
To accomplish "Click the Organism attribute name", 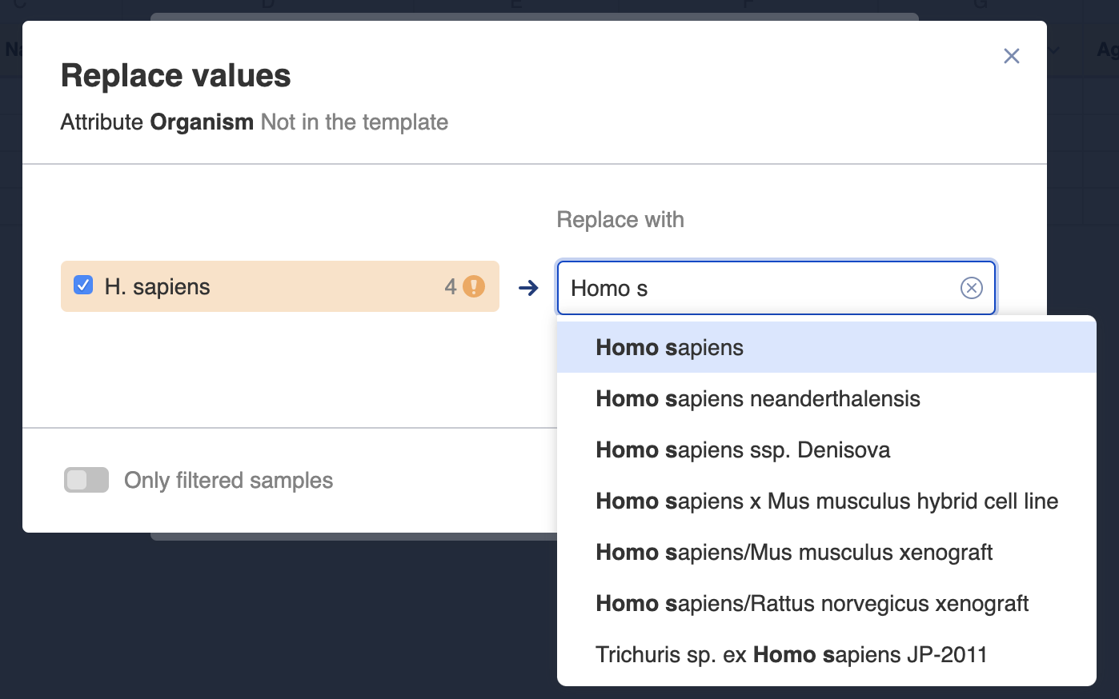I will pos(202,122).
